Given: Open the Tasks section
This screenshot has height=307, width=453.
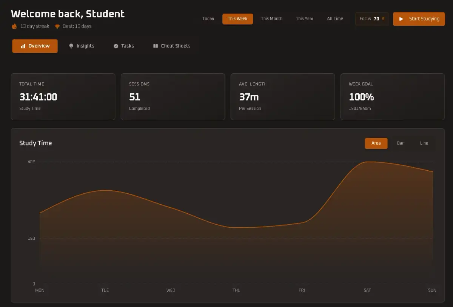Looking at the screenshot, I should pos(123,46).
